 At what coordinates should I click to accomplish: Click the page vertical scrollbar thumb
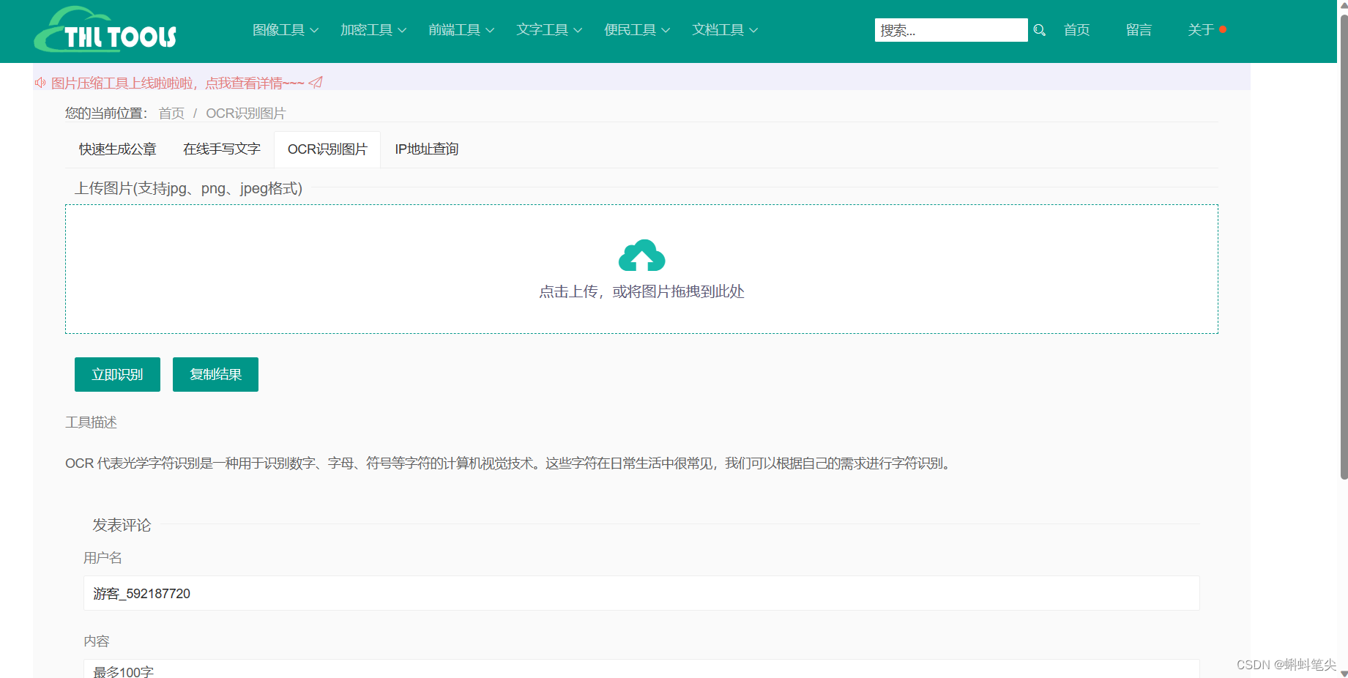pos(1344,247)
